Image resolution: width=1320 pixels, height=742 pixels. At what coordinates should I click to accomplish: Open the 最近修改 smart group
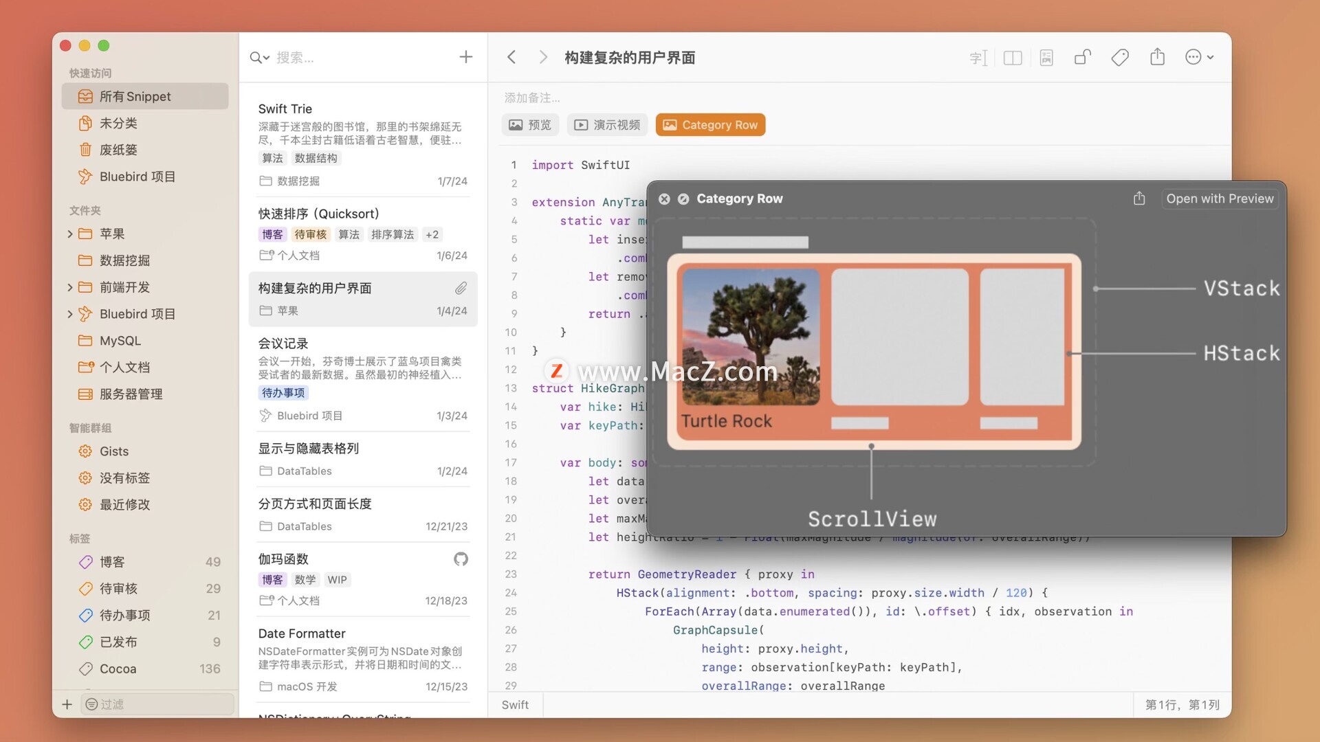pos(145,505)
